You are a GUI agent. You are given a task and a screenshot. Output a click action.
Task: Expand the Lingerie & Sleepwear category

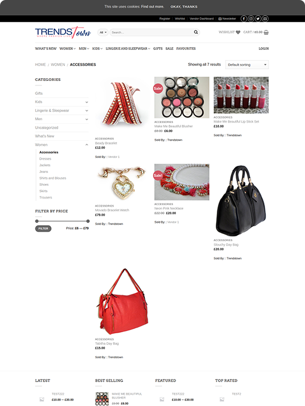click(x=87, y=110)
